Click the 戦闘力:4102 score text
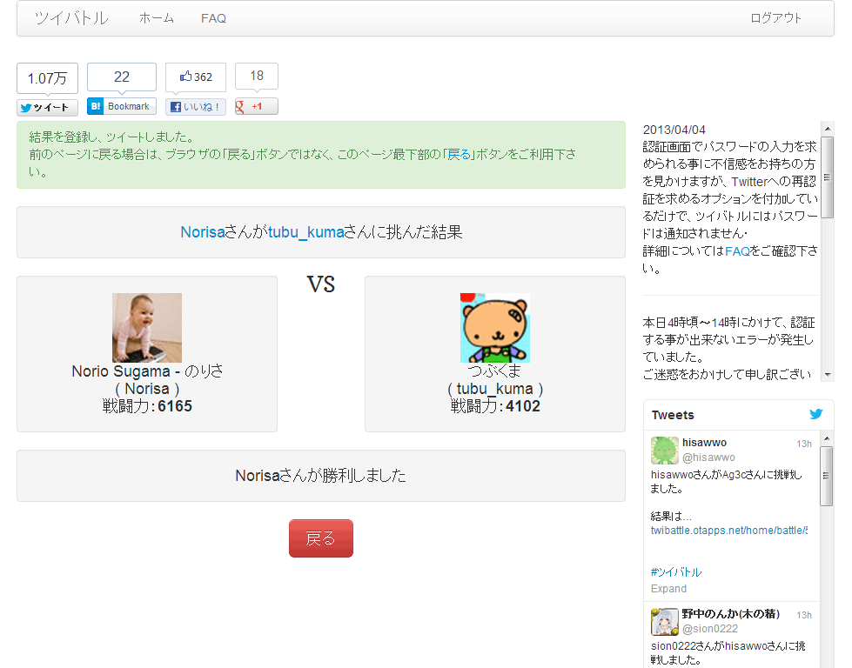Image resolution: width=852 pixels, height=668 pixels. [x=495, y=406]
